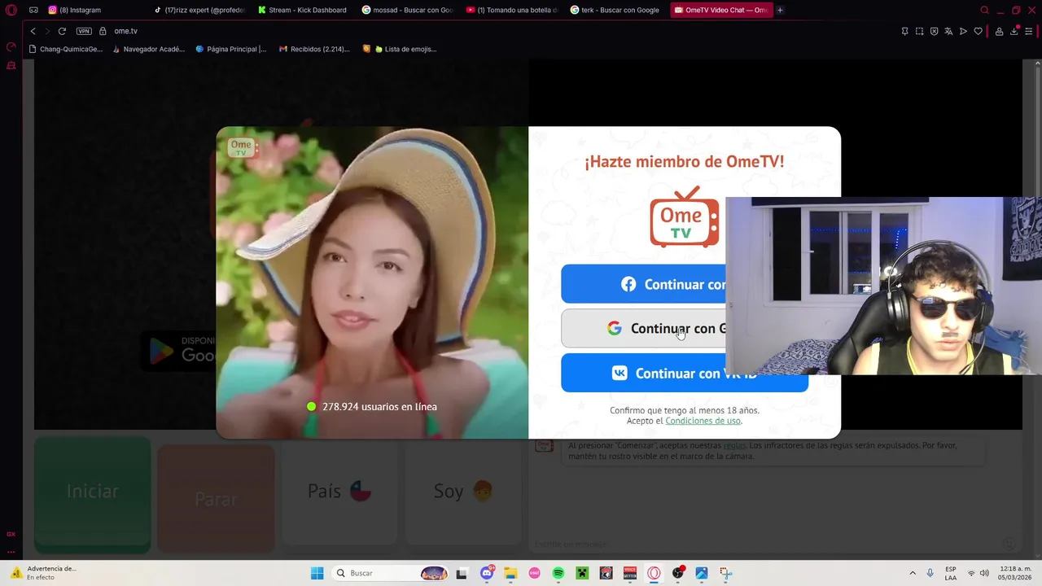Open the Chang-QuimicaGe bookmark
Screen dimensions: 1042x586
point(65,49)
